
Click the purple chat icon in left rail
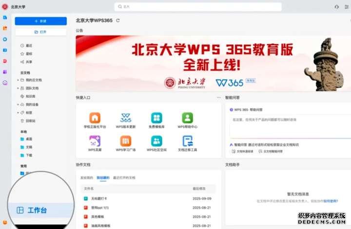point(5,83)
